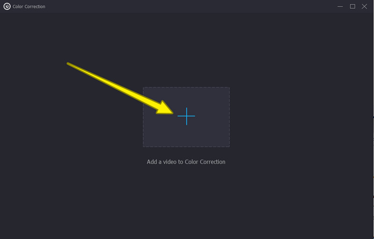Click the Color Correction app logo icon
This screenshot has height=239, width=374.
(x=7, y=7)
